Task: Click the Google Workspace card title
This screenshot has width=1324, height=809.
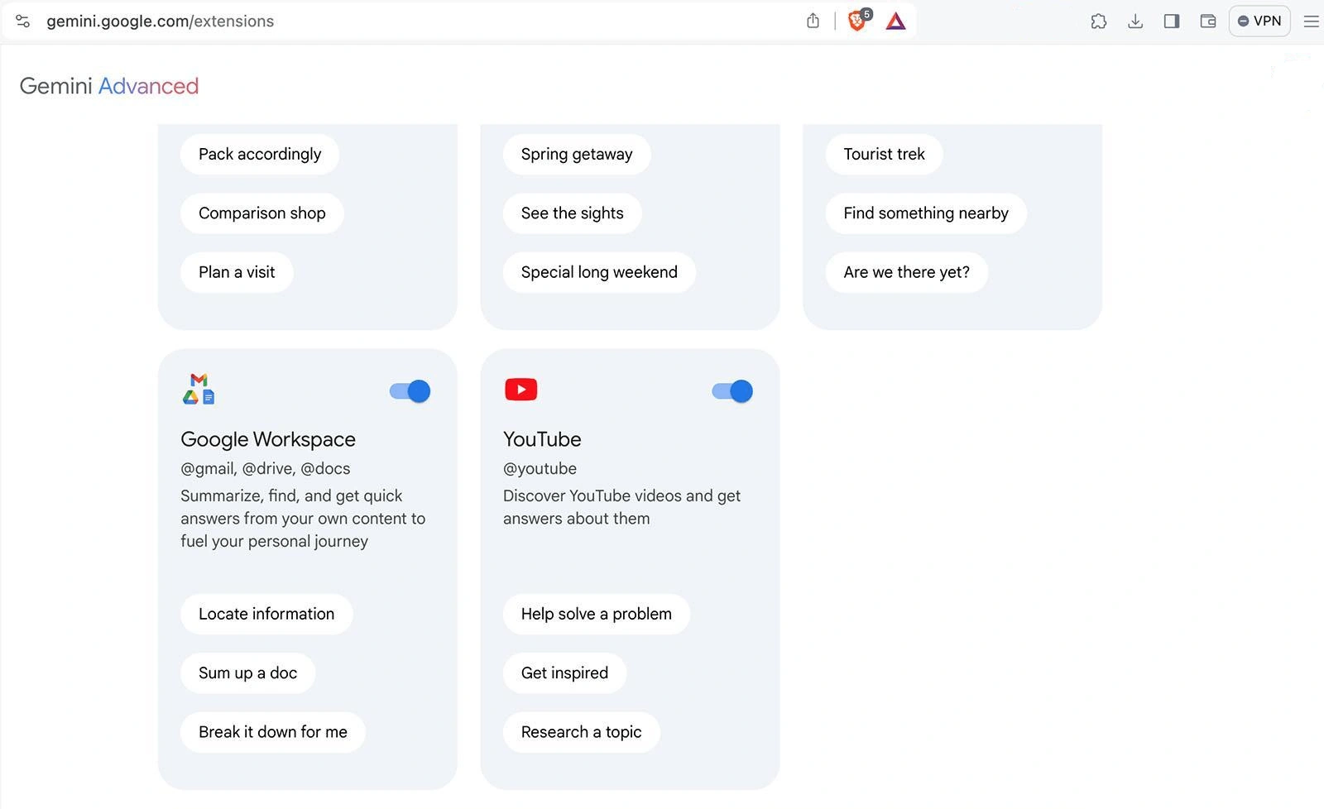Action: click(x=268, y=439)
